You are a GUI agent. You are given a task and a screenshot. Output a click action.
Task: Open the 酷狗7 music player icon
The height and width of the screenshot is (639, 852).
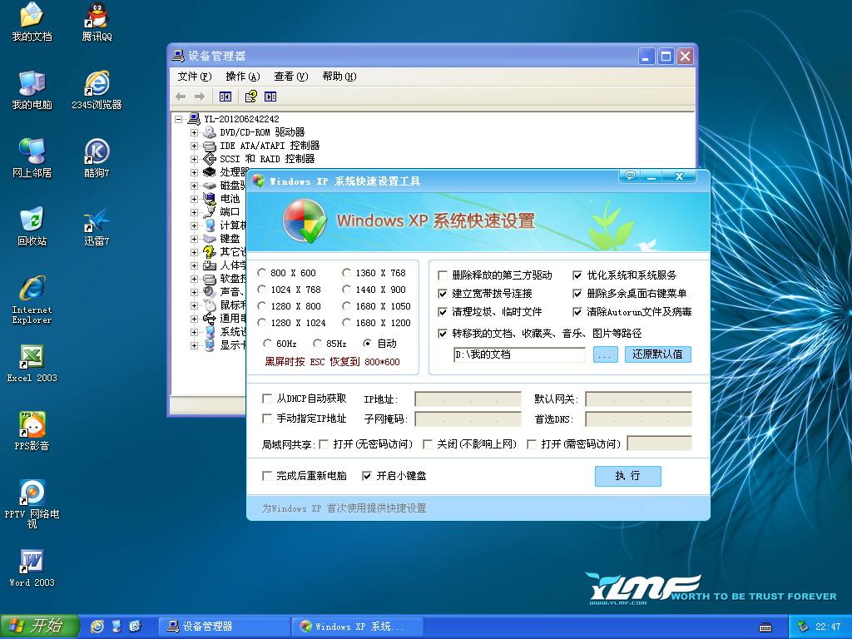pos(97,153)
